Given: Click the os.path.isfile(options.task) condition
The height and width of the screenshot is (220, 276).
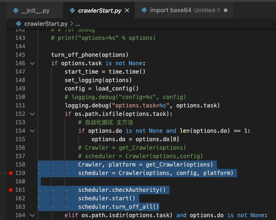Looking at the screenshot, I should (x=122, y=114).
